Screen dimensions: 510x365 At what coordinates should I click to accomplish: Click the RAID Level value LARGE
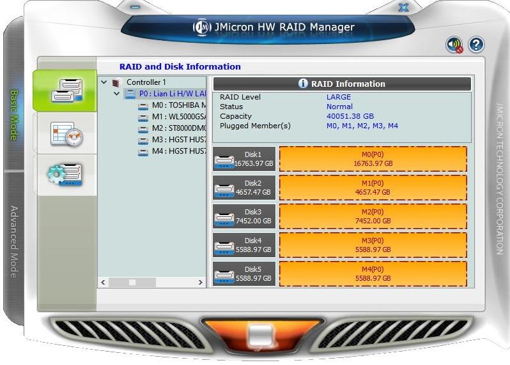[x=339, y=97]
